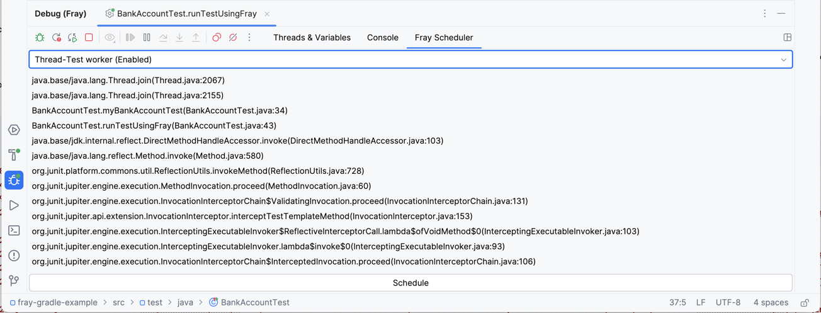Toggle the layout settings icon at right
The width and height of the screenshot is (821, 313).
click(787, 38)
